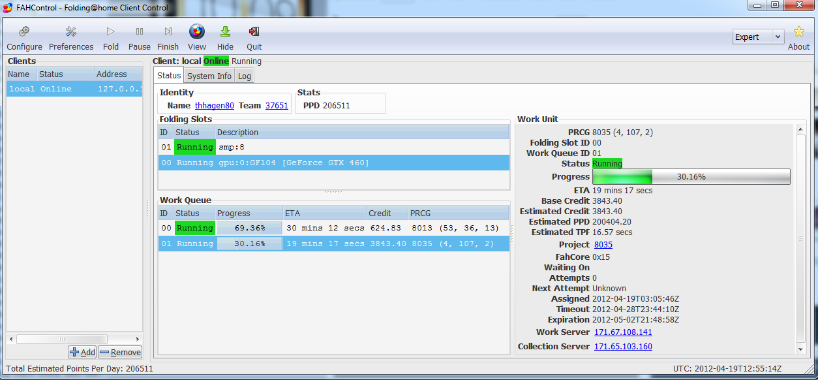The width and height of the screenshot is (818, 380).
Task: Open the Project 8035 link
Action: pyautogui.click(x=603, y=244)
